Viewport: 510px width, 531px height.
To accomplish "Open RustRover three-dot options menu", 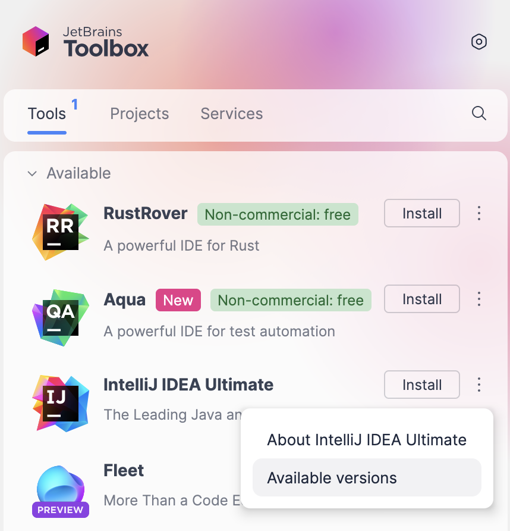I will (x=479, y=213).
